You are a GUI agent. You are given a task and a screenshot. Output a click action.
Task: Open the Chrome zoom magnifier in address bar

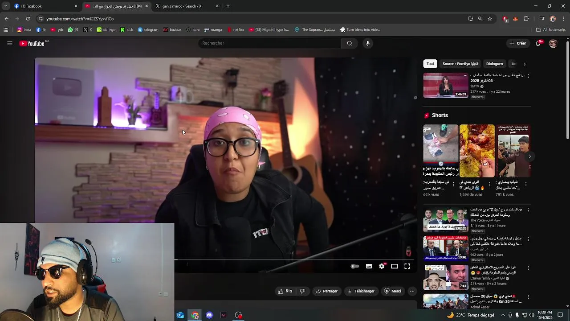(480, 19)
